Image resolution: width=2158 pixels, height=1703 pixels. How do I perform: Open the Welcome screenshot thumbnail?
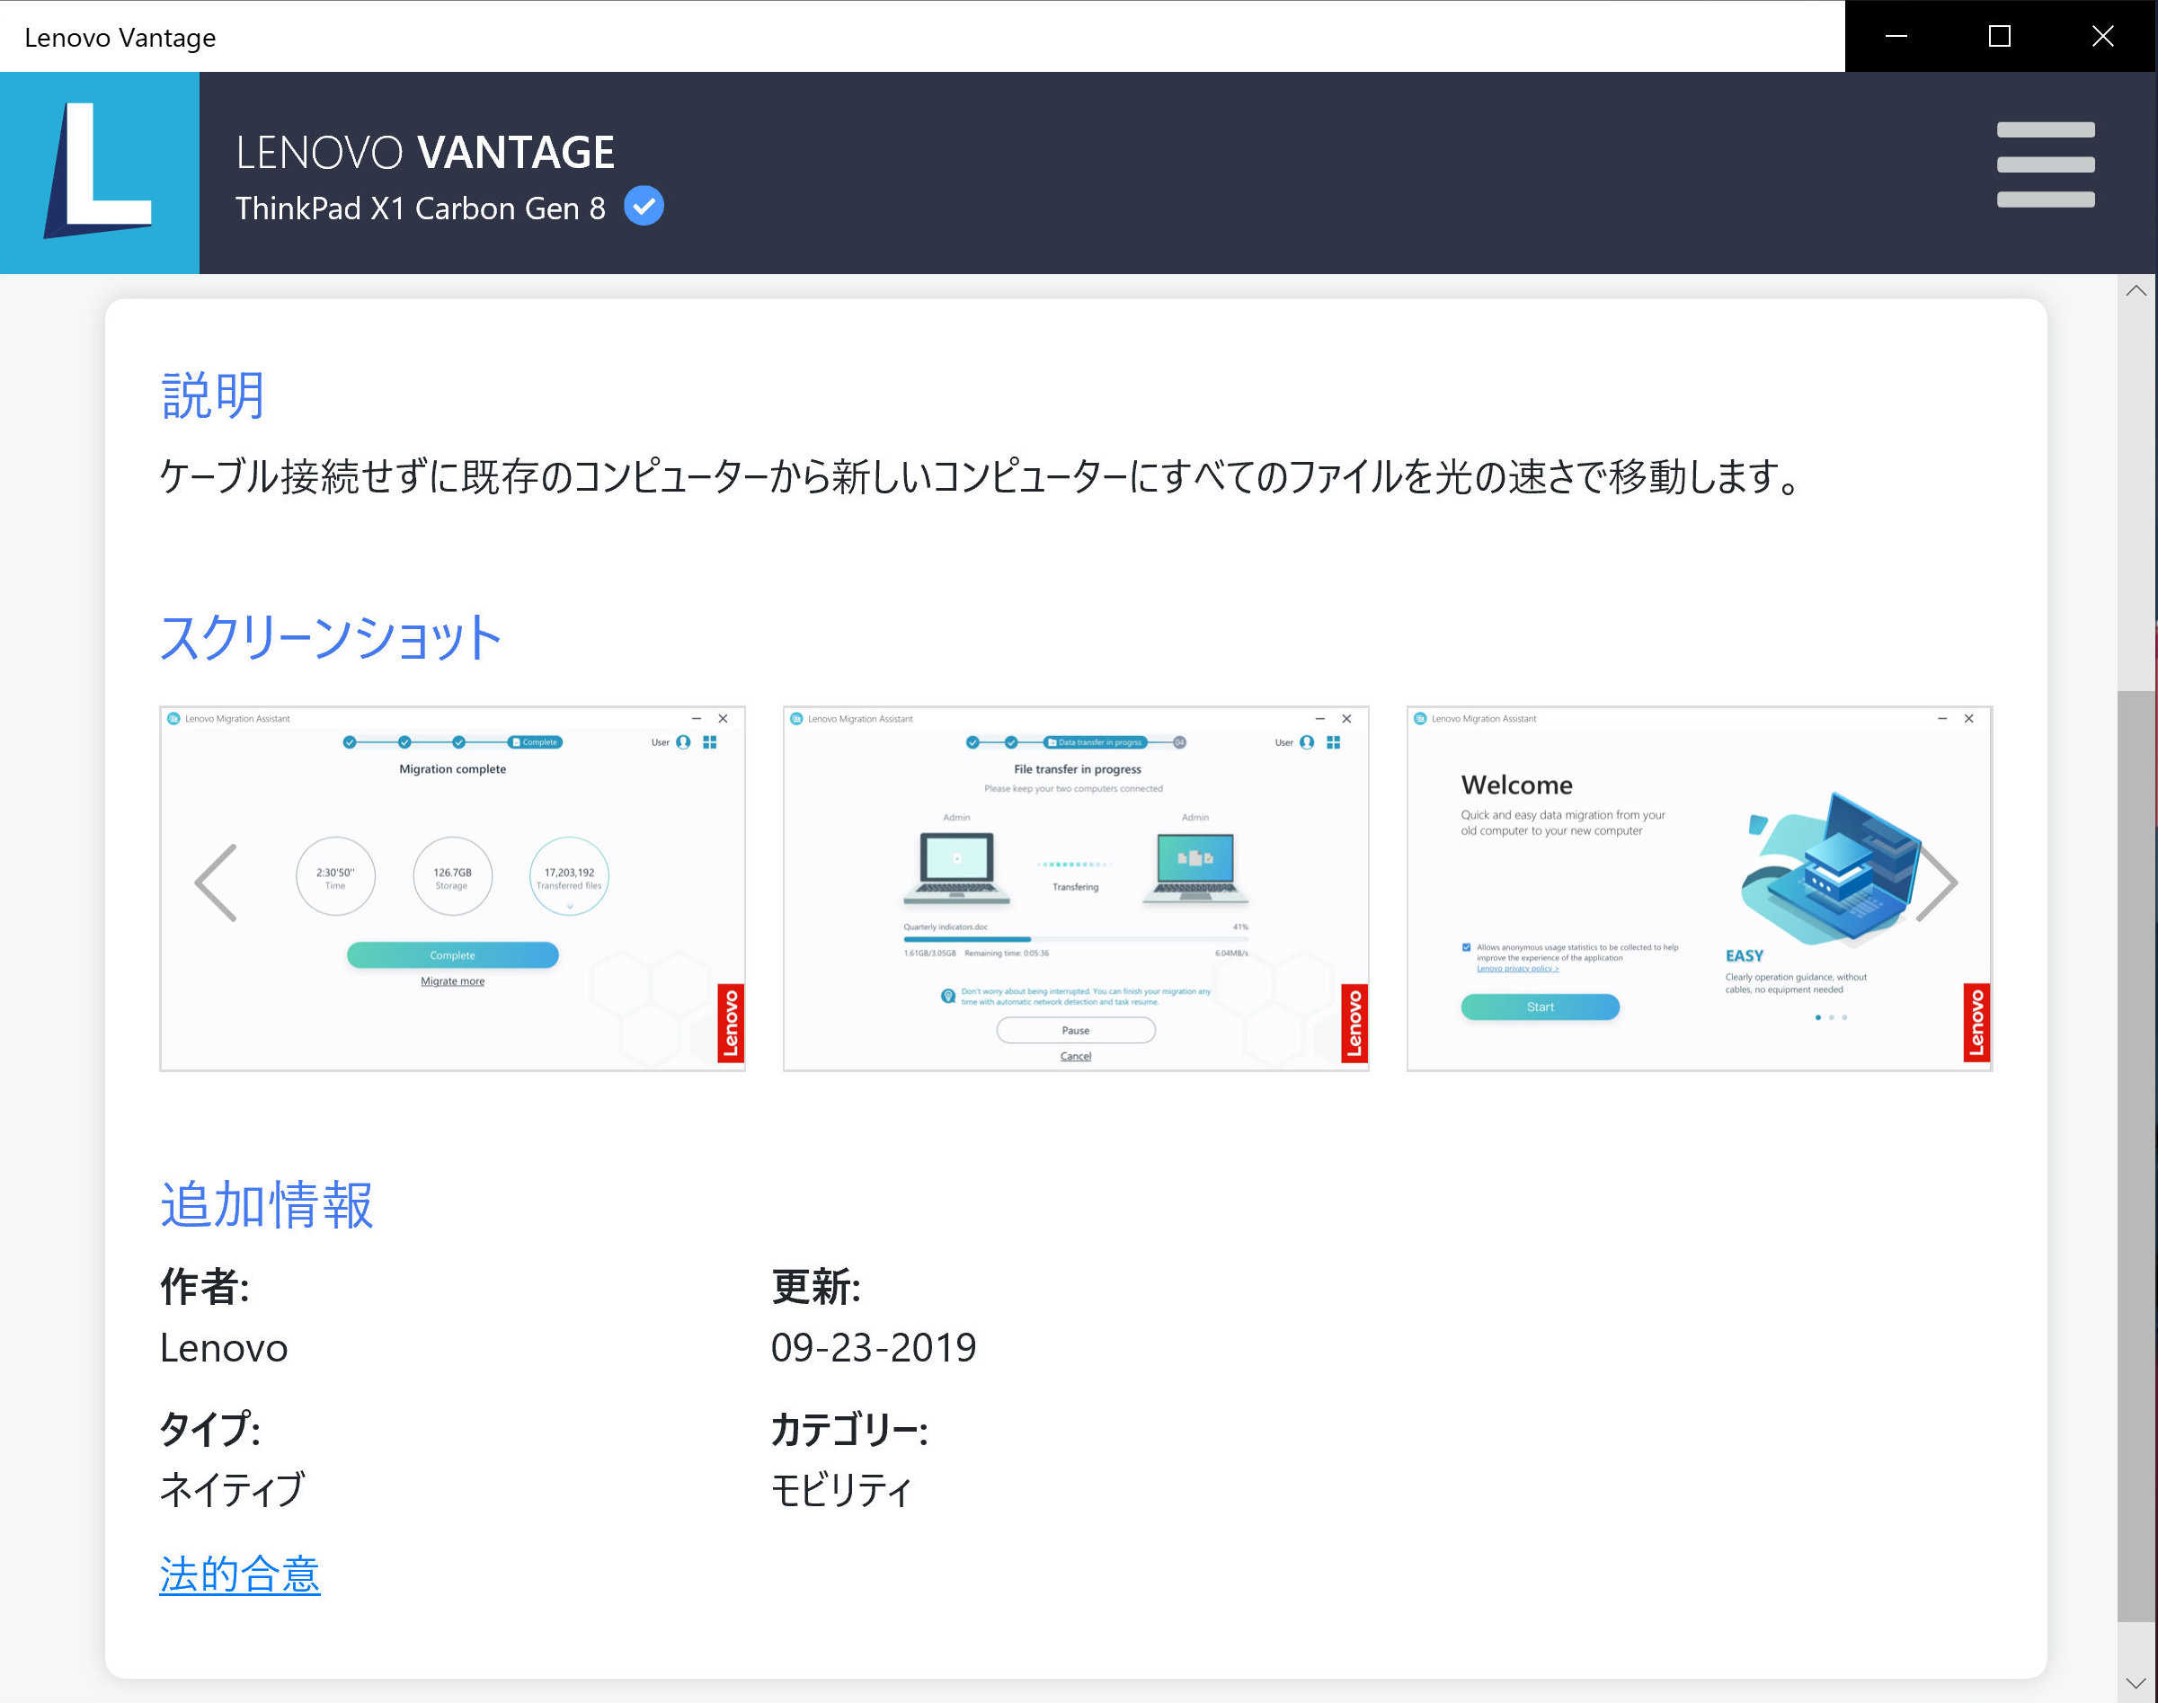1700,889
